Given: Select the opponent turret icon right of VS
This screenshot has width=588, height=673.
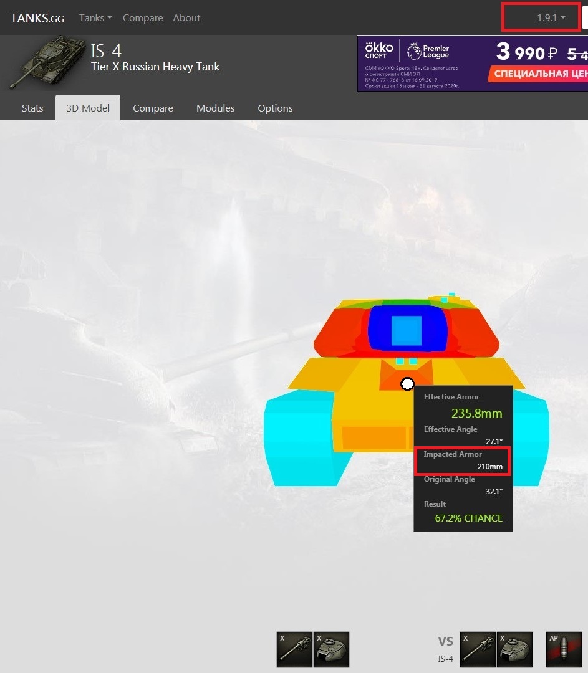Looking at the screenshot, I should (x=514, y=649).
